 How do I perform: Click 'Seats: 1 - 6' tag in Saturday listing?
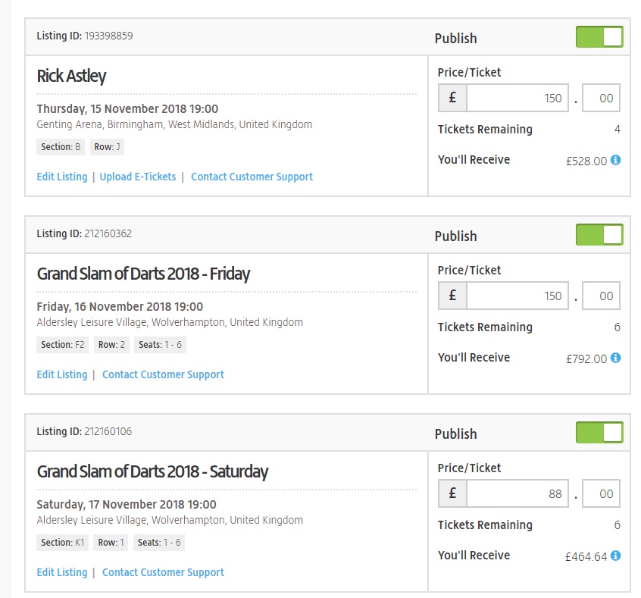click(x=159, y=543)
